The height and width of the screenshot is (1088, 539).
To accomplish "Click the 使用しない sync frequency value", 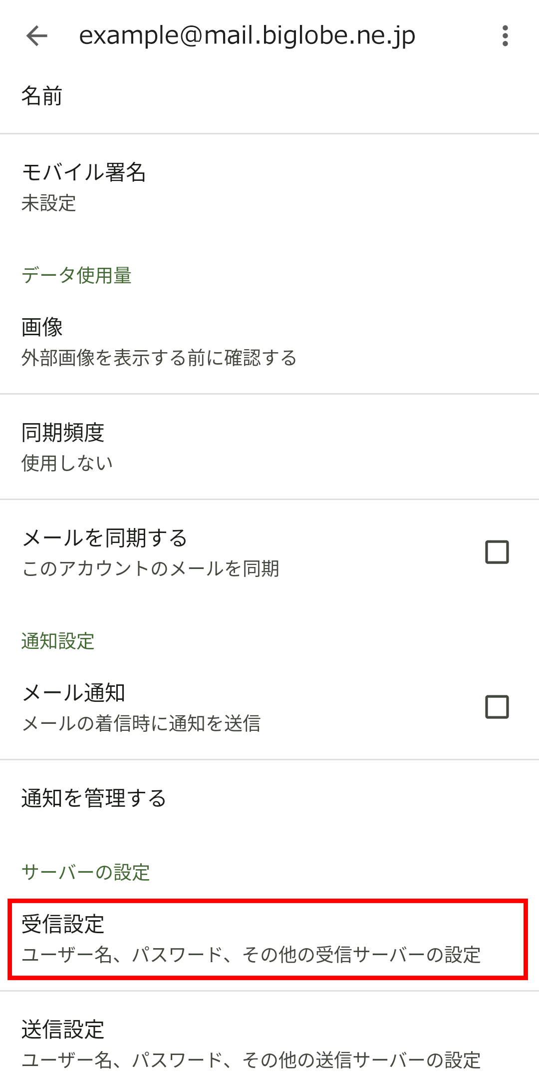I will tap(67, 464).
